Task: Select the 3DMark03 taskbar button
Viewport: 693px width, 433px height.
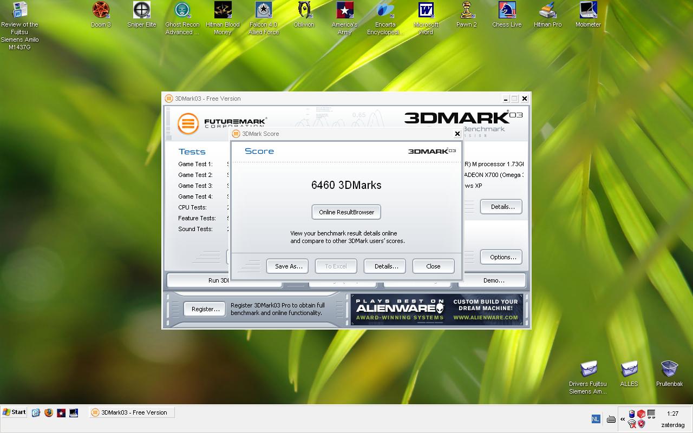Action: tap(132, 412)
